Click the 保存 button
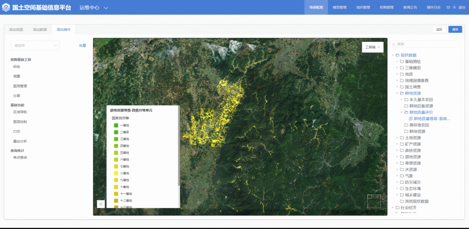 coord(455,30)
